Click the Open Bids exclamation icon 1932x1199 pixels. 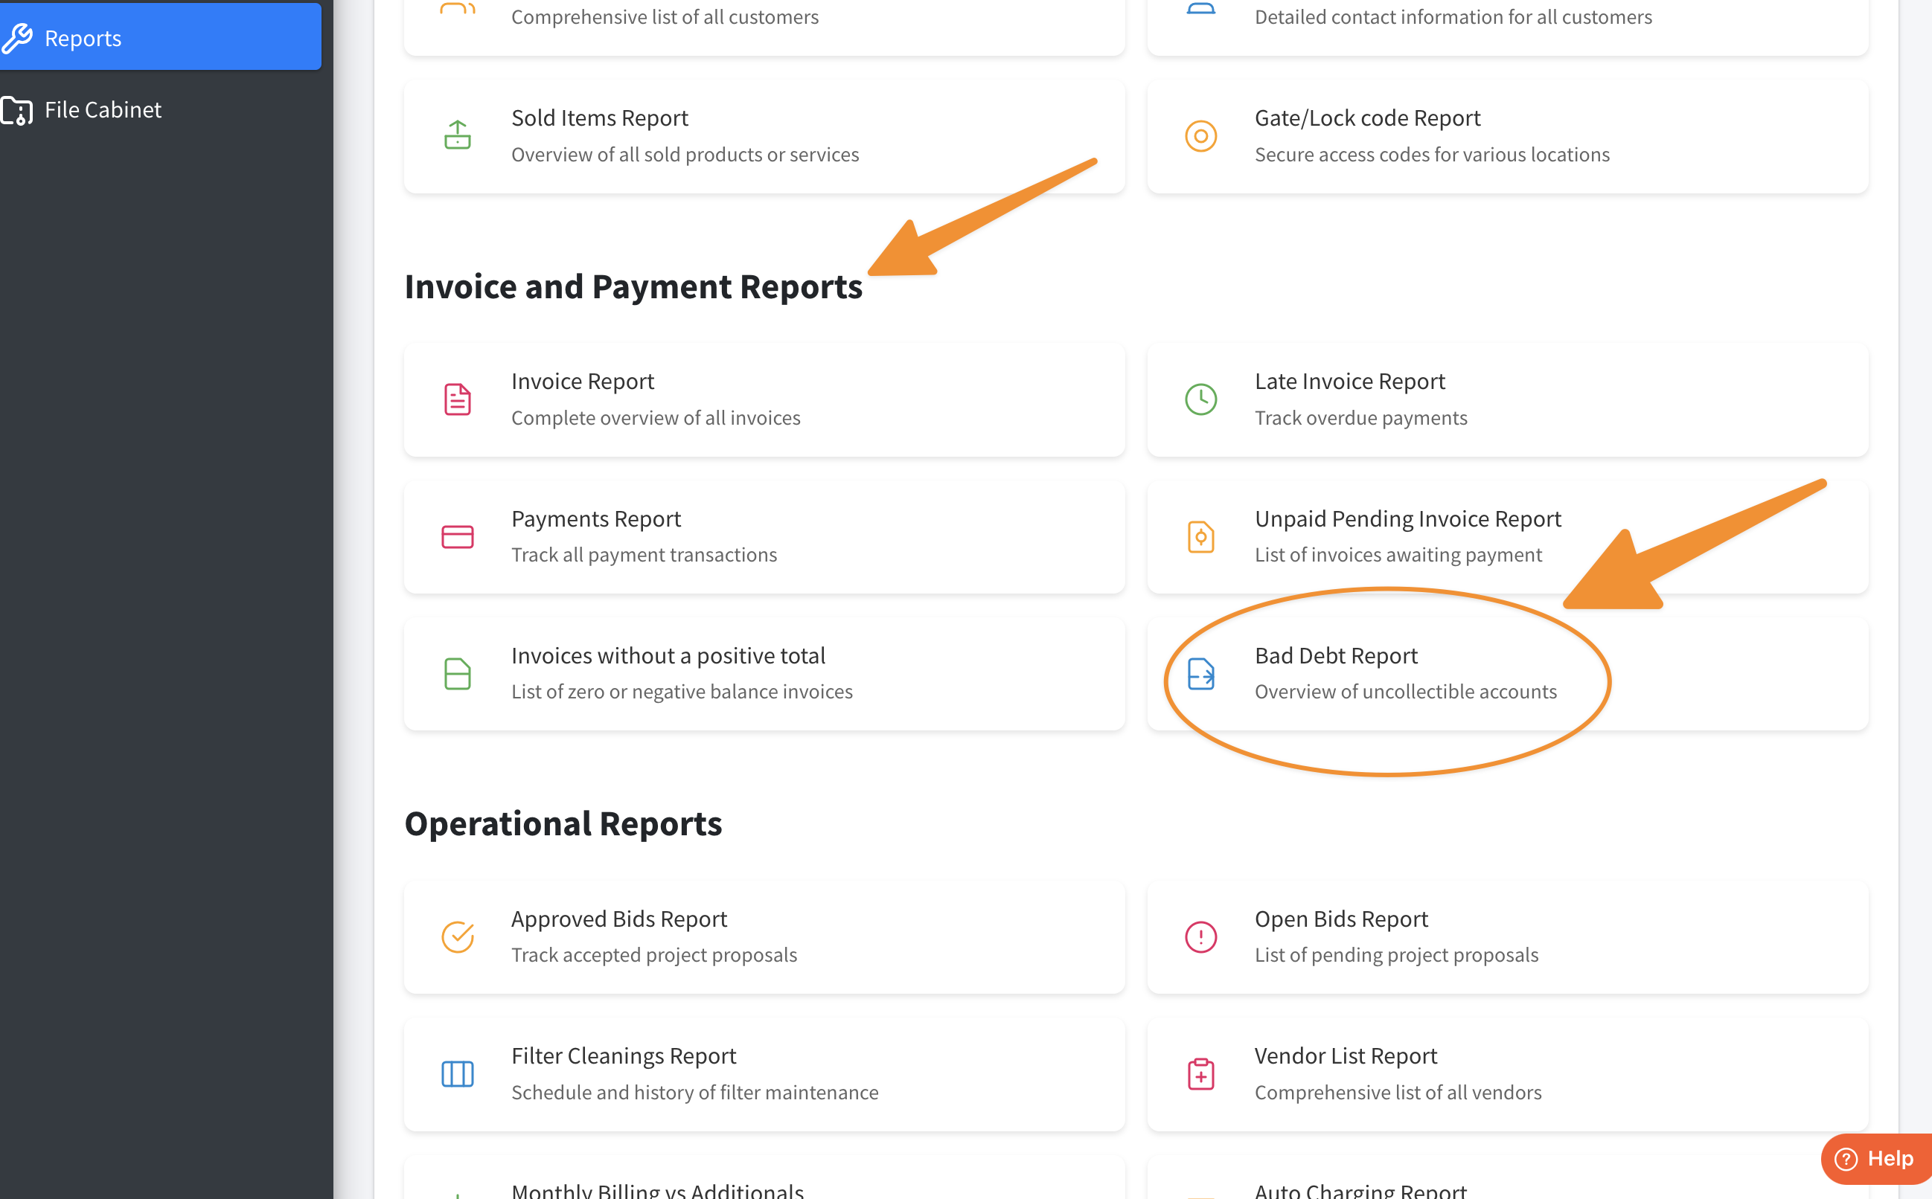pos(1200,936)
